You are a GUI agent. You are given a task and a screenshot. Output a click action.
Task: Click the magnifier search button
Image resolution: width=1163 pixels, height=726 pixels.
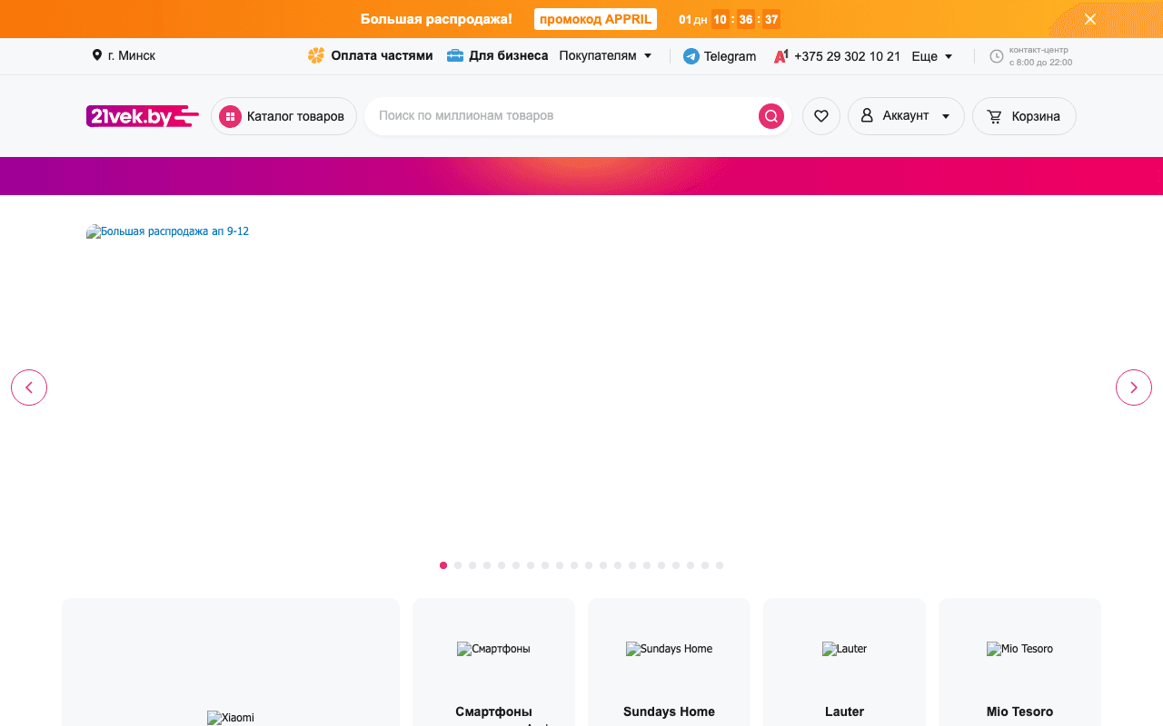[x=770, y=116]
